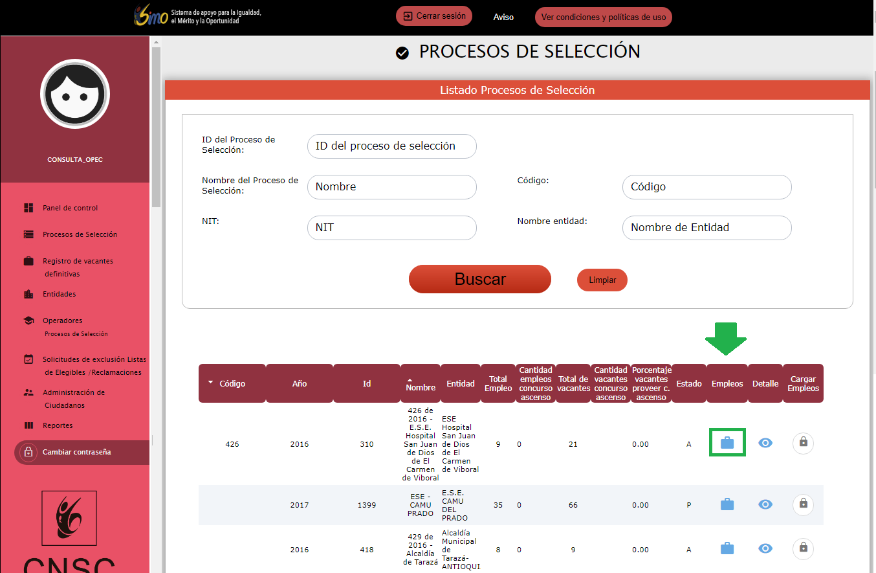View details eye icon for ESE CAMU PRADO
Screen dimensions: 876x573
click(765, 504)
